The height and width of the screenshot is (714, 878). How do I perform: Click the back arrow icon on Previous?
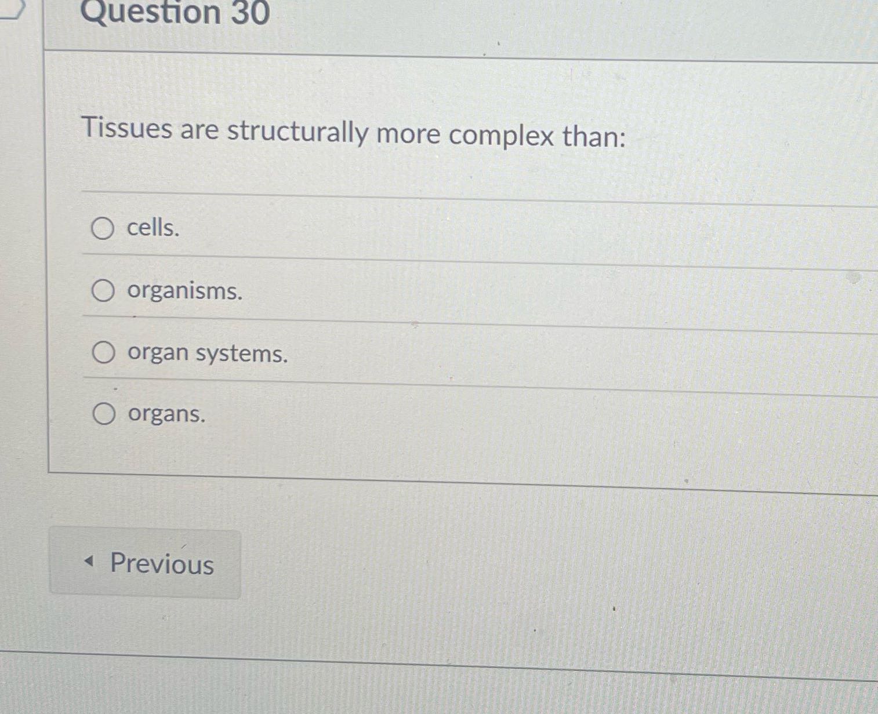90,563
